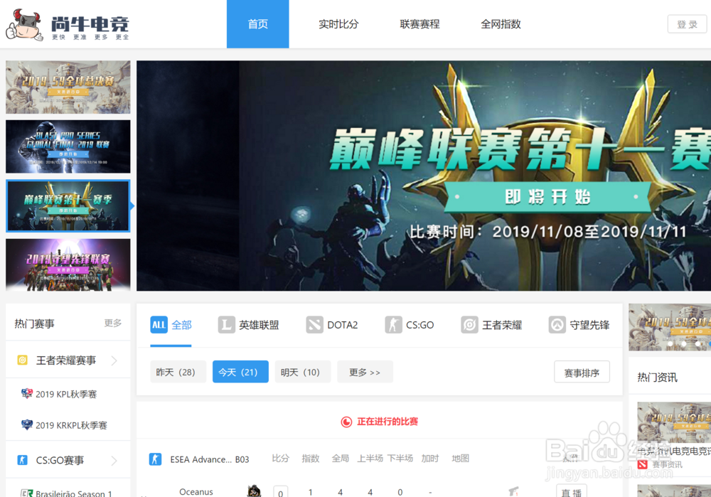Click the 2019 KRKPL秋季赛 league icon
The height and width of the screenshot is (497, 711).
[x=27, y=424]
